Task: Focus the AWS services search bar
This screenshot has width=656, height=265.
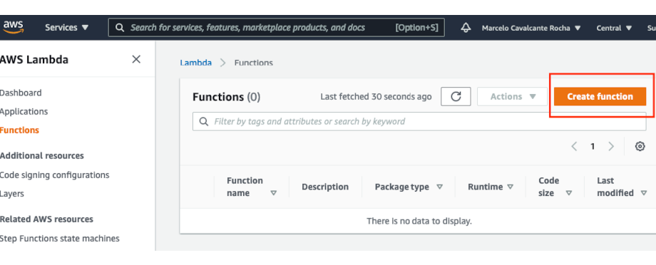Action: coord(276,28)
